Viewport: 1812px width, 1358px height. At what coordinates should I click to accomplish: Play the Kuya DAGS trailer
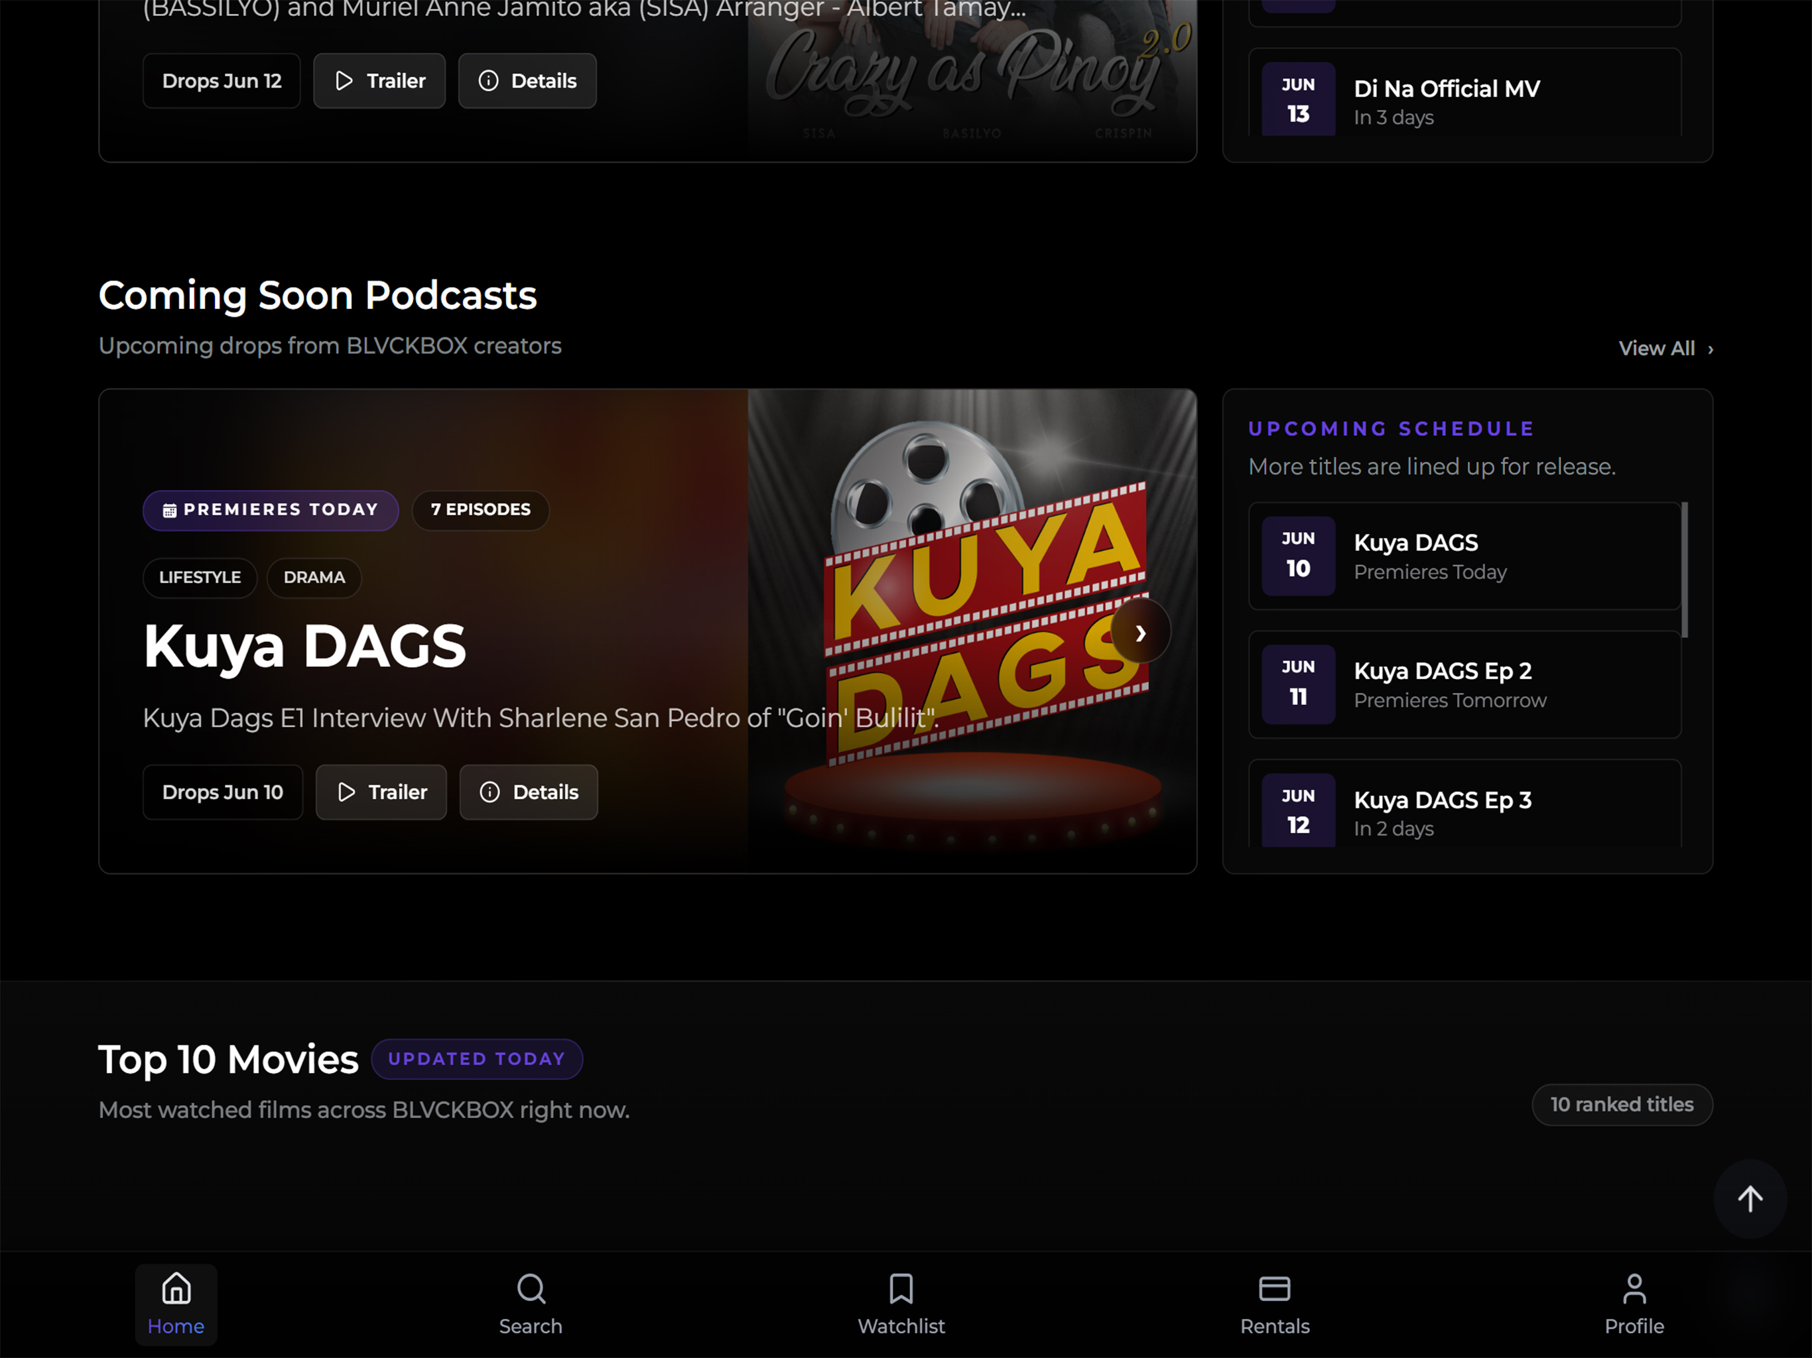coord(381,792)
